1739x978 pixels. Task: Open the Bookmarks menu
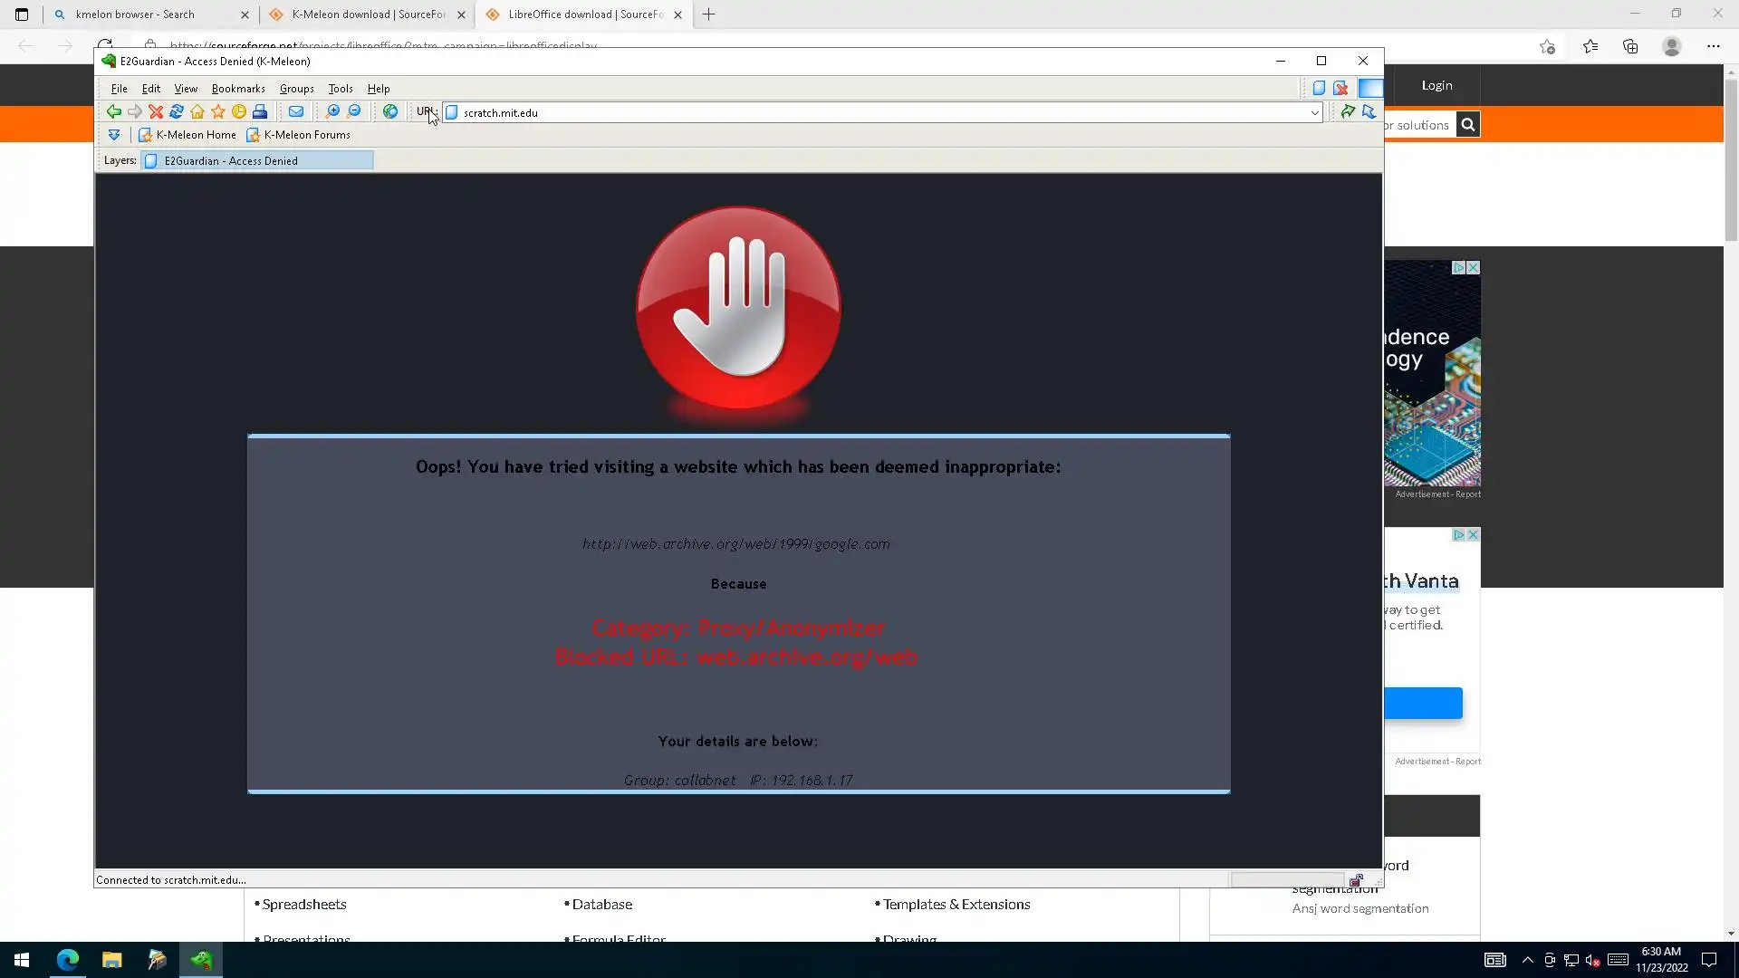click(x=238, y=89)
